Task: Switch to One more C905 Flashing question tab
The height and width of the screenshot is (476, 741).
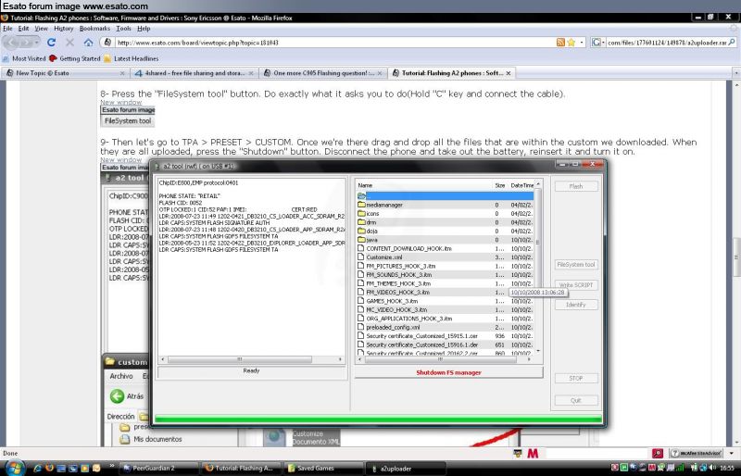Action: point(321,73)
